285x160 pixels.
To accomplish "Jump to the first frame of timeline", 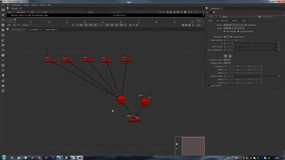I will pyautogui.click(x=81, y=25).
